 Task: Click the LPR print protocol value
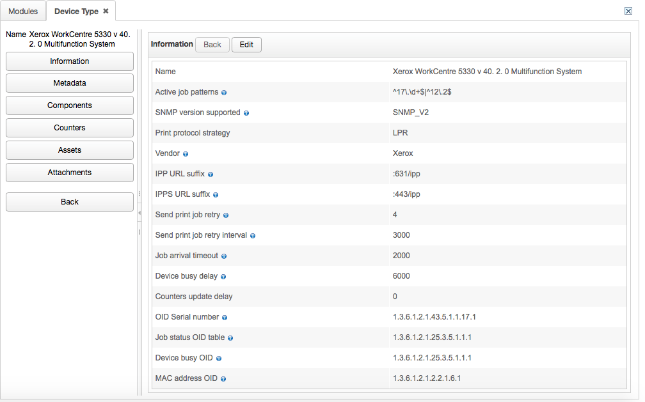coord(401,133)
